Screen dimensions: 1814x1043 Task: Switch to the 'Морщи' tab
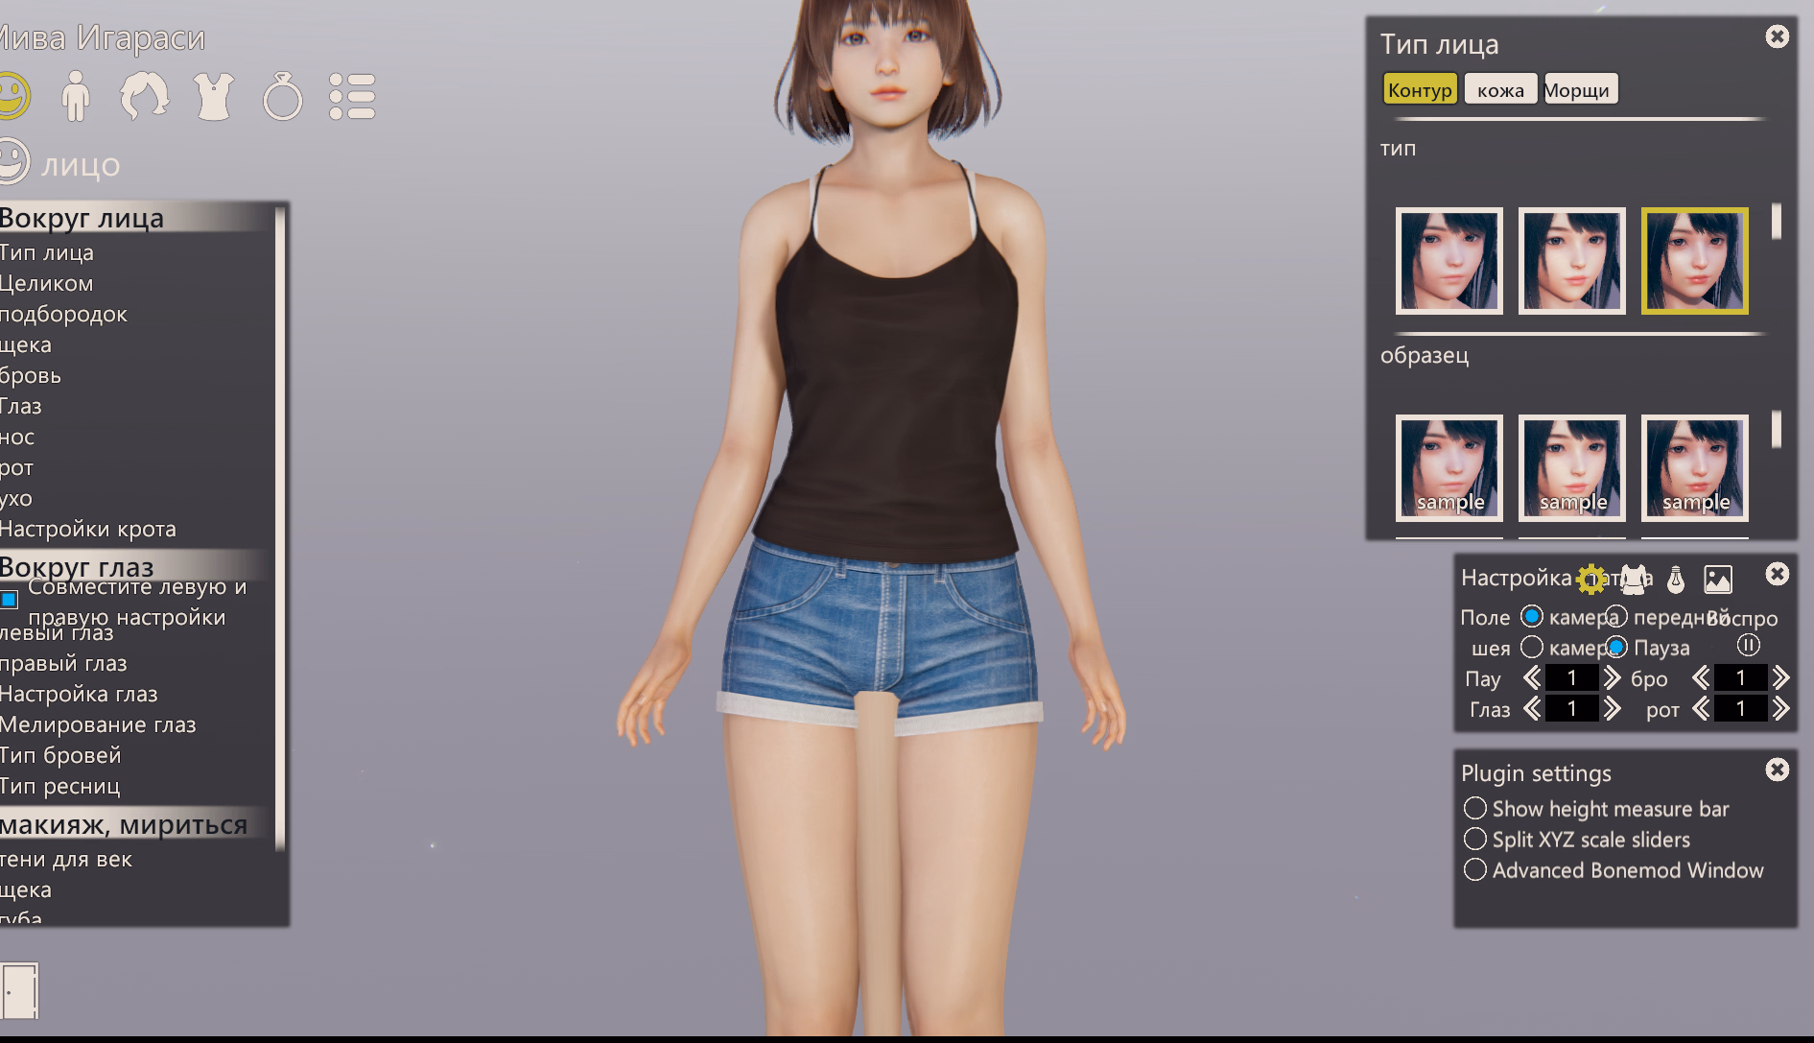coord(1579,88)
